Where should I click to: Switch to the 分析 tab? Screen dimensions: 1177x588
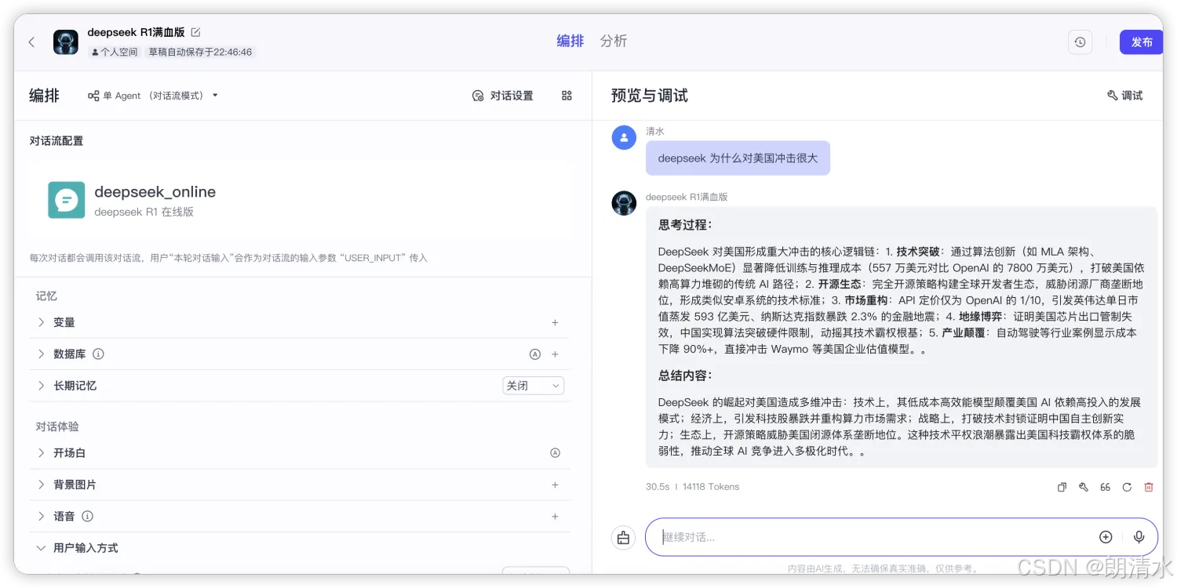click(x=614, y=41)
